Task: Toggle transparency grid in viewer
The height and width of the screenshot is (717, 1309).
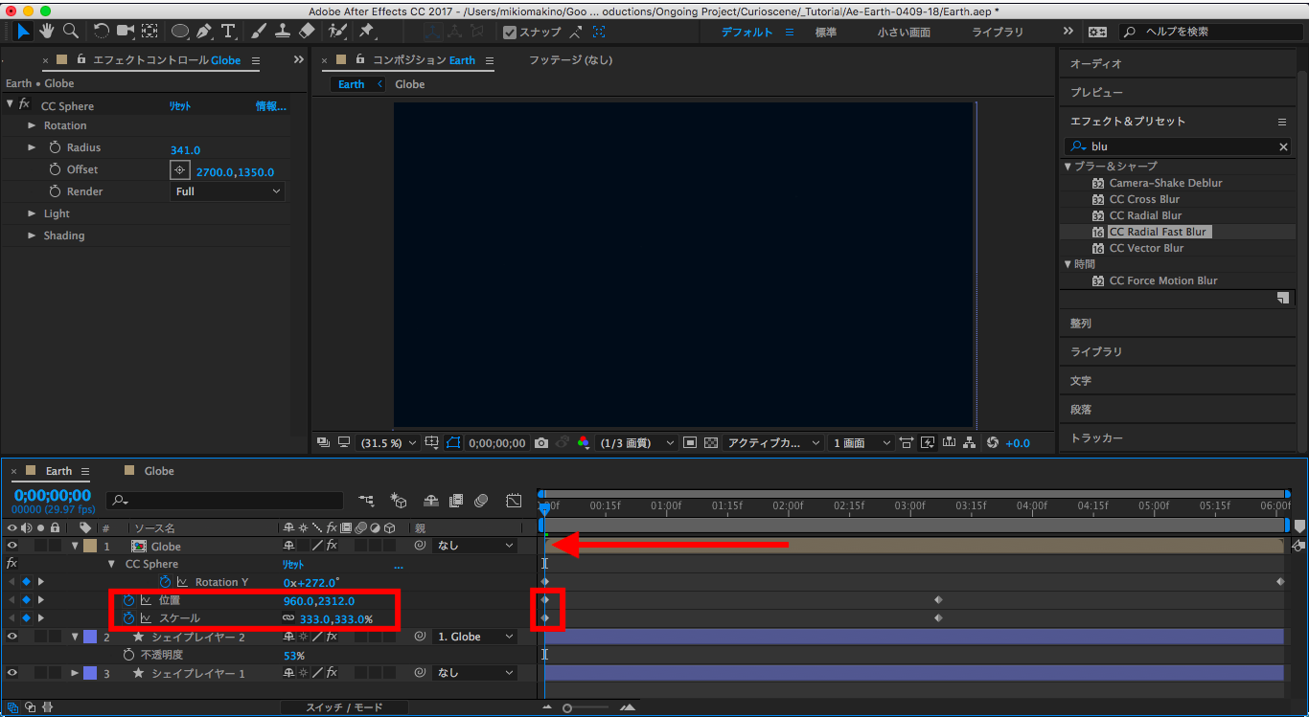Action: [x=710, y=443]
